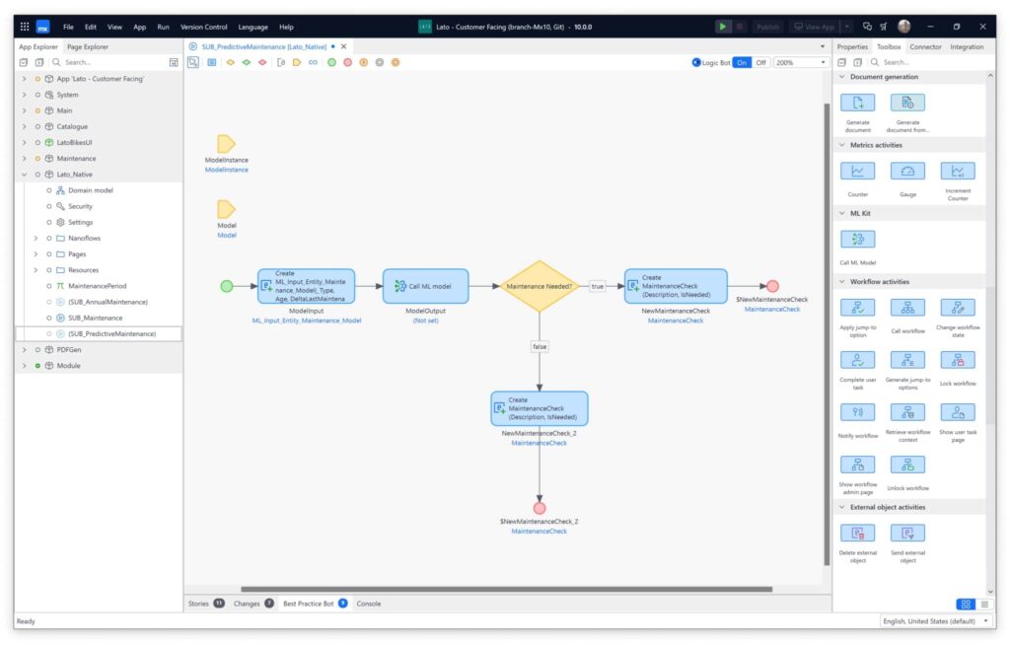Select the Lock workflow activity icon
Screen dimensions: 1010x645
point(958,360)
